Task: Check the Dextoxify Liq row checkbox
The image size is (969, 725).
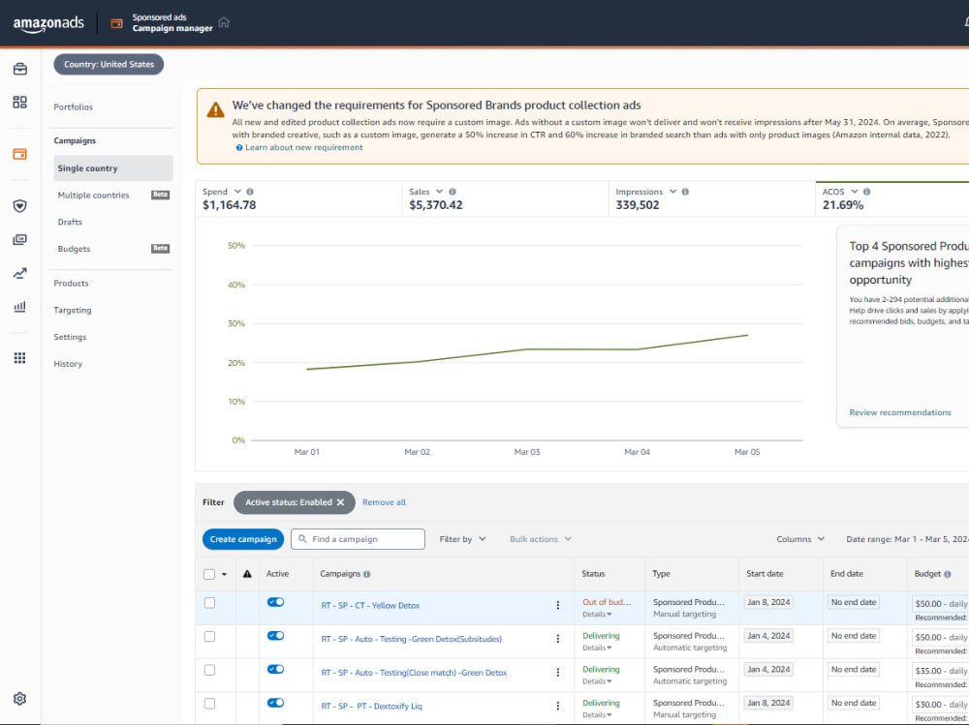Action: click(x=209, y=704)
